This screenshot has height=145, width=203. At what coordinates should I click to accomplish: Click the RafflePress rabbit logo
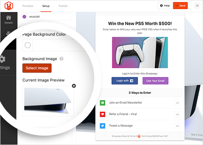(x=9, y=6)
